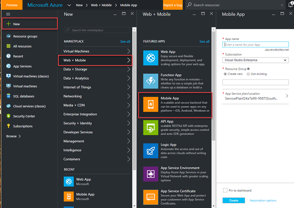The width and height of the screenshot is (294, 208).
Task: Open the Intelligence category
Action: (x=97, y=150)
